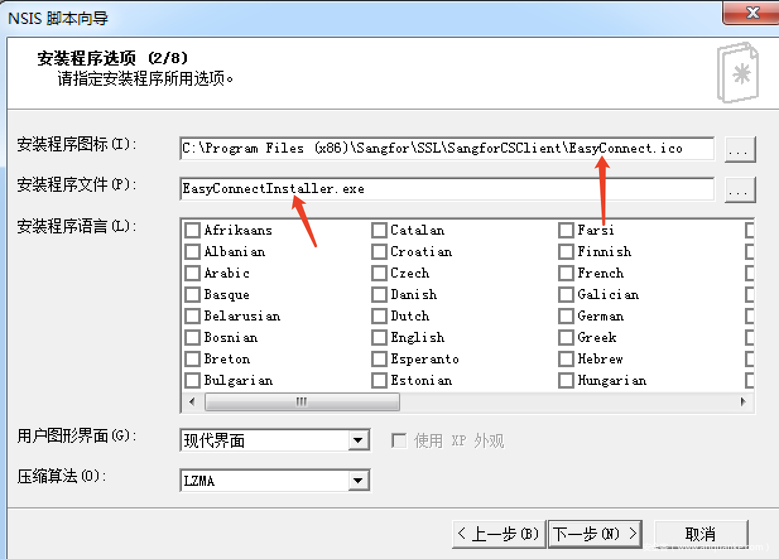Click the language list horizontal scrollbar thumb
Viewport: 779px width, 559px height.
[302, 402]
